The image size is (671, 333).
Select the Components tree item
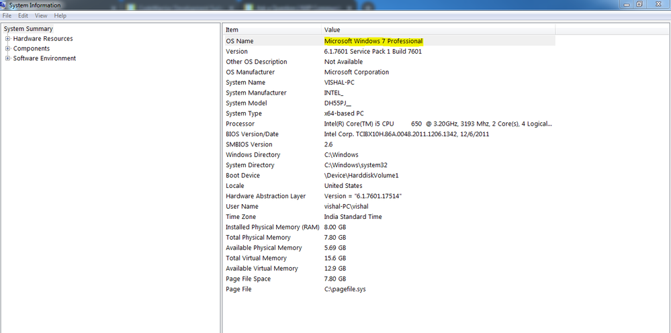pyautogui.click(x=32, y=48)
